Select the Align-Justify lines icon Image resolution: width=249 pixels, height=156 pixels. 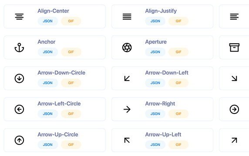127,16
